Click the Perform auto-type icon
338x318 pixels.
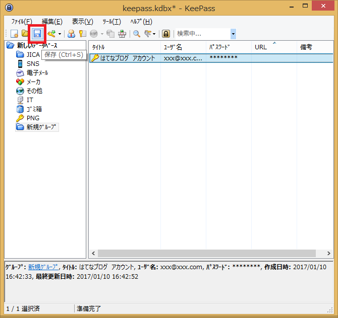[122, 34]
